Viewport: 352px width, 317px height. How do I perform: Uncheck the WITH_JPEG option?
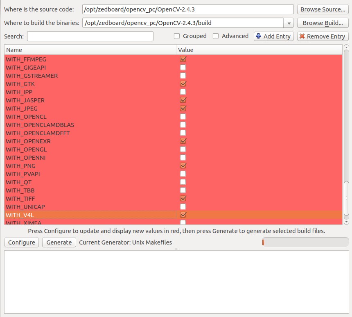pyautogui.click(x=183, y=108)
